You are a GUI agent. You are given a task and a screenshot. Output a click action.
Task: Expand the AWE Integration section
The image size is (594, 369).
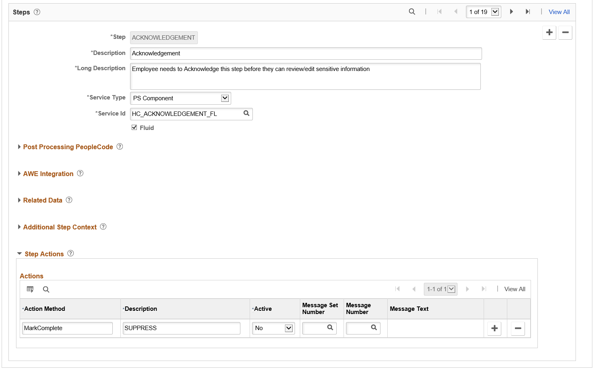[48, 174]
